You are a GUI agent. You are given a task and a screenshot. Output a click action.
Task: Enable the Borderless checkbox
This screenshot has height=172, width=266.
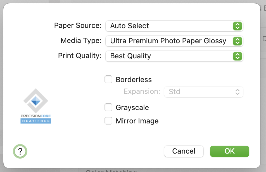coord(108,79)
